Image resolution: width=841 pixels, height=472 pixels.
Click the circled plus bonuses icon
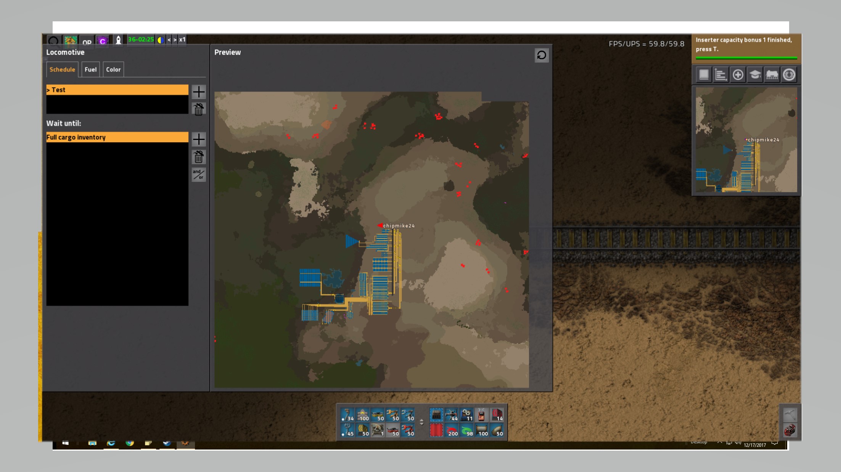(x=738, y=75)
